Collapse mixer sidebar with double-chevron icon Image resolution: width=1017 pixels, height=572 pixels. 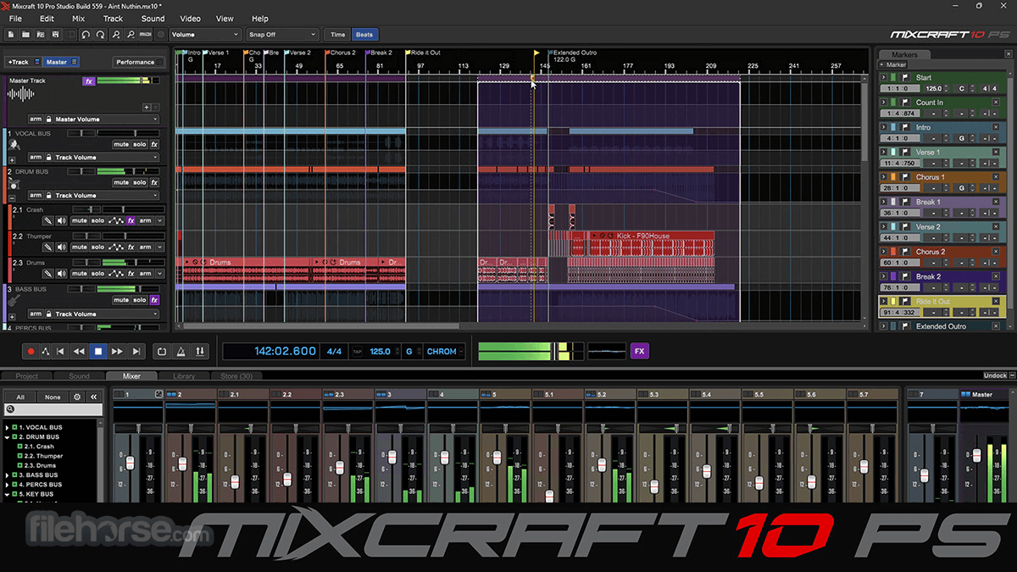[94, 397]
